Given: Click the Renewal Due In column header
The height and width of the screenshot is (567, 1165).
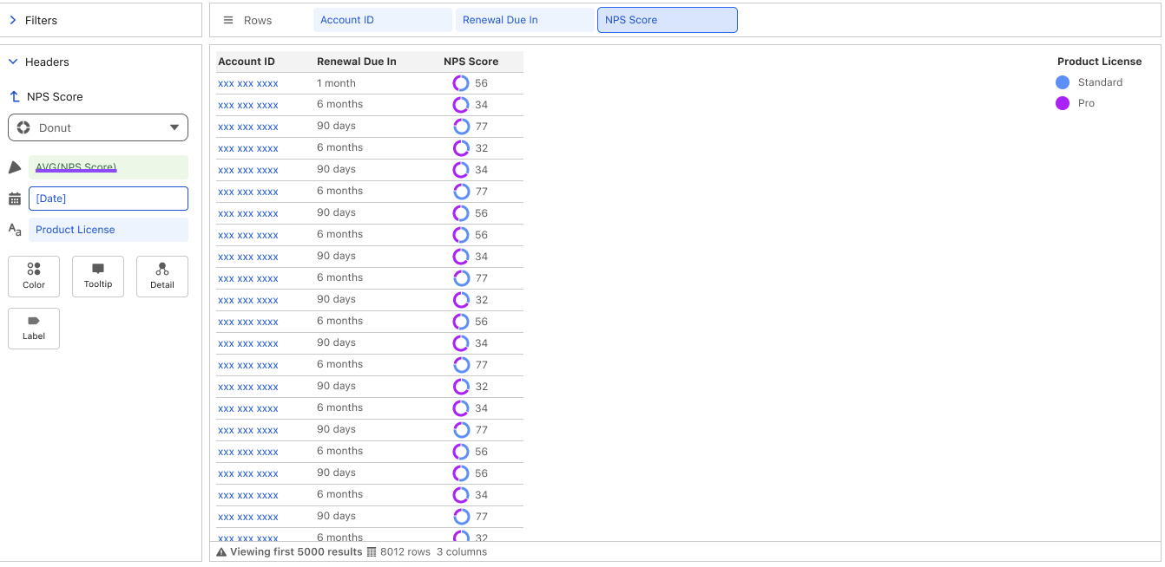Looking at the screenshot, I should (x=357, y=62).
